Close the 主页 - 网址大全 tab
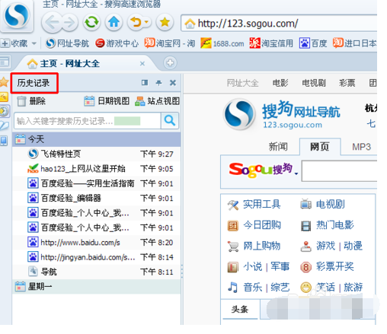 click(142, 63)
